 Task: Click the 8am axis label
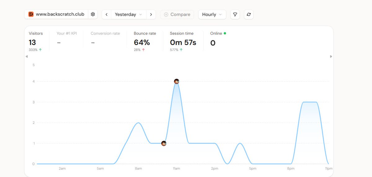click(138, 169)
